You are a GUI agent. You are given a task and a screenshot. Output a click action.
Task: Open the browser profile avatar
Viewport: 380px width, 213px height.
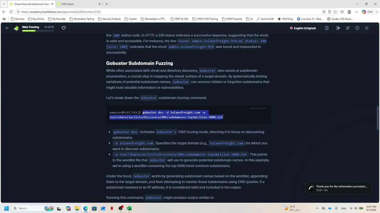pos(349,12)
